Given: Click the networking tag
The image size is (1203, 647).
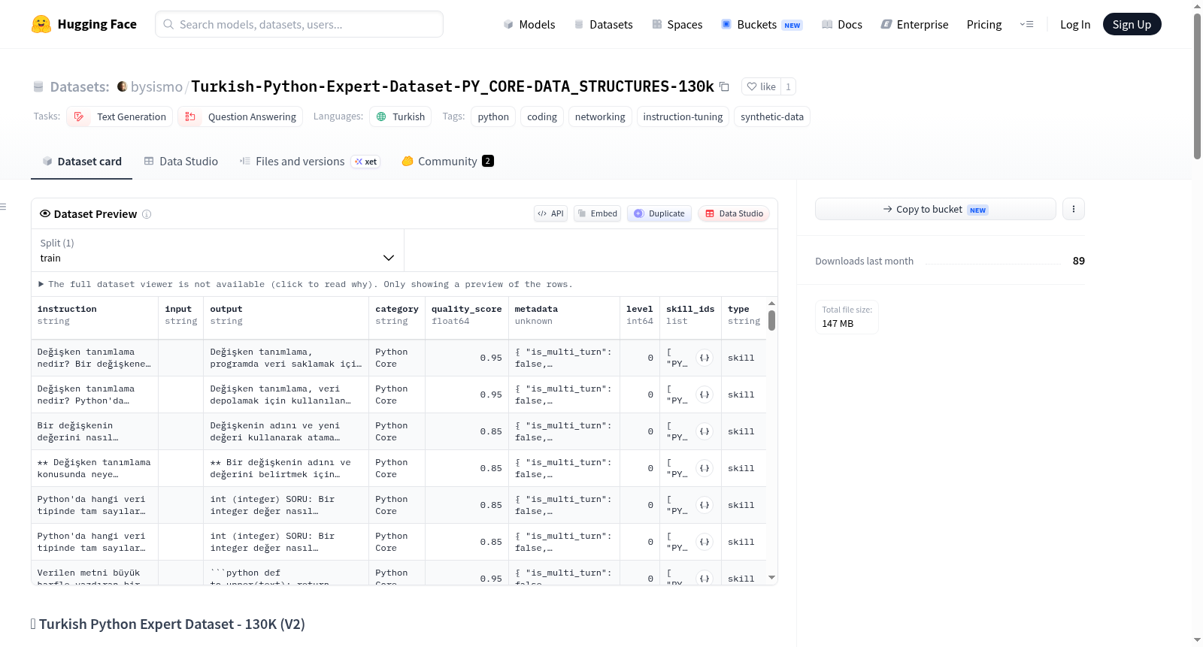Looking at the screenshot, I should pos(600,116).
